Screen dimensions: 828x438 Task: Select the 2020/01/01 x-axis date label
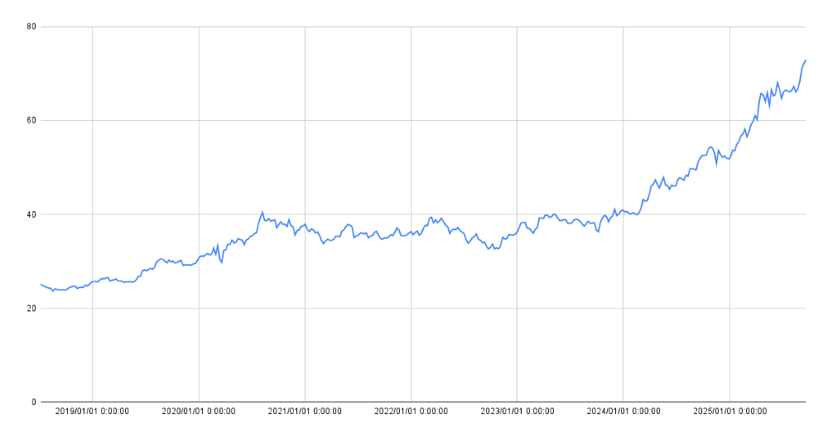pyautogui.click(x=199, y=411)
